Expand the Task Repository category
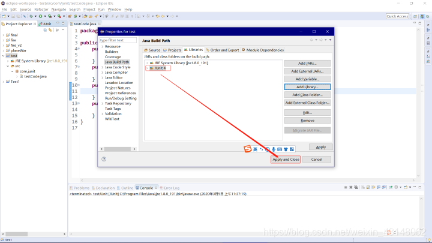The image size is (432, 243). point(103,104)
